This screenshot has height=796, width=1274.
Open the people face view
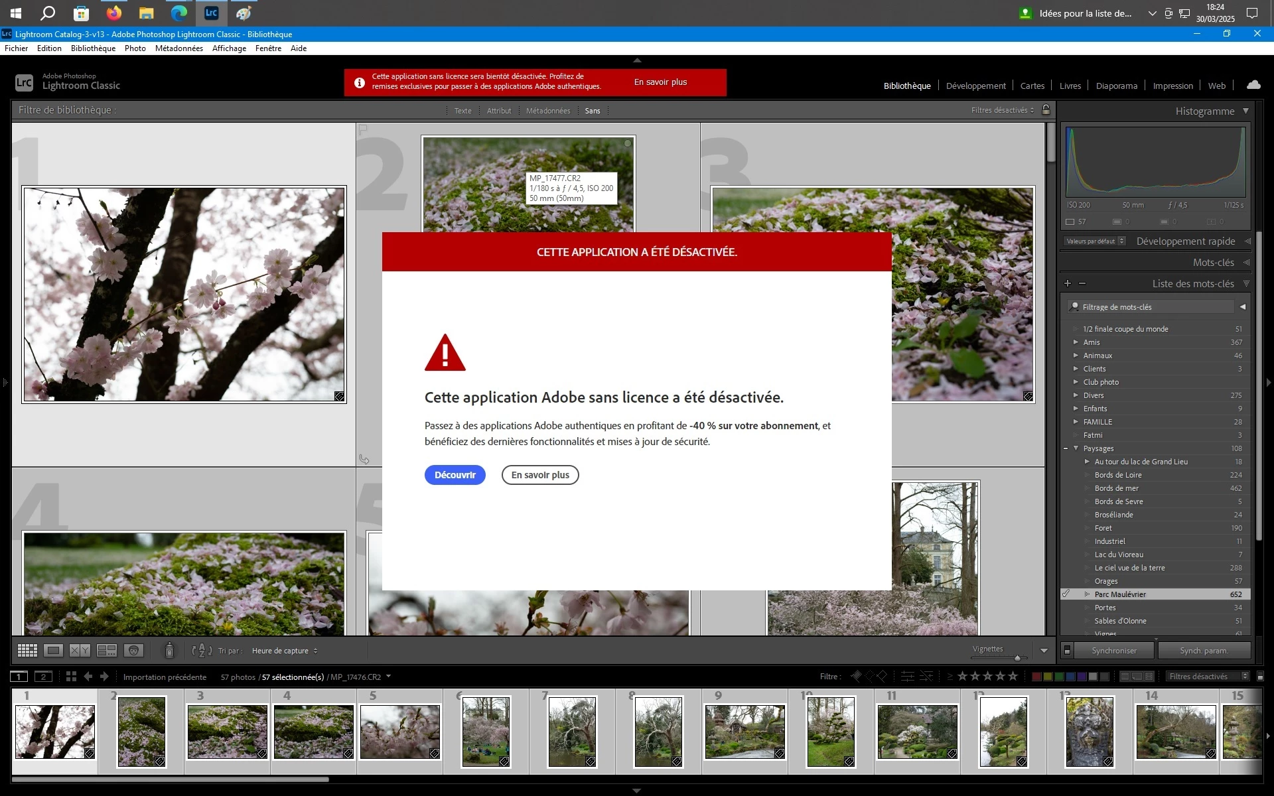(134, 651)
